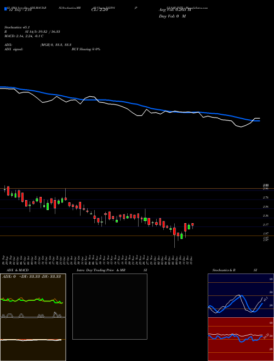
Task: Open the empty Intra Day Trading Price panel
Action: click(110, 306)
